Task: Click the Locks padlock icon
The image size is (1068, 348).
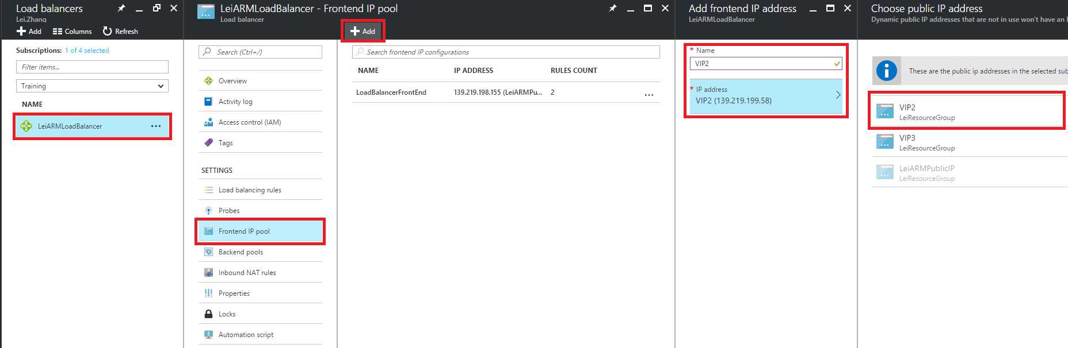Action: coord(208,314)
